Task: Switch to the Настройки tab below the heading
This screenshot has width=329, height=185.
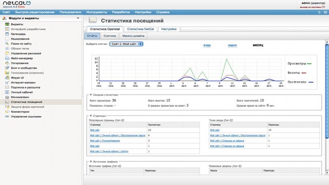Action: click(169, 29)
